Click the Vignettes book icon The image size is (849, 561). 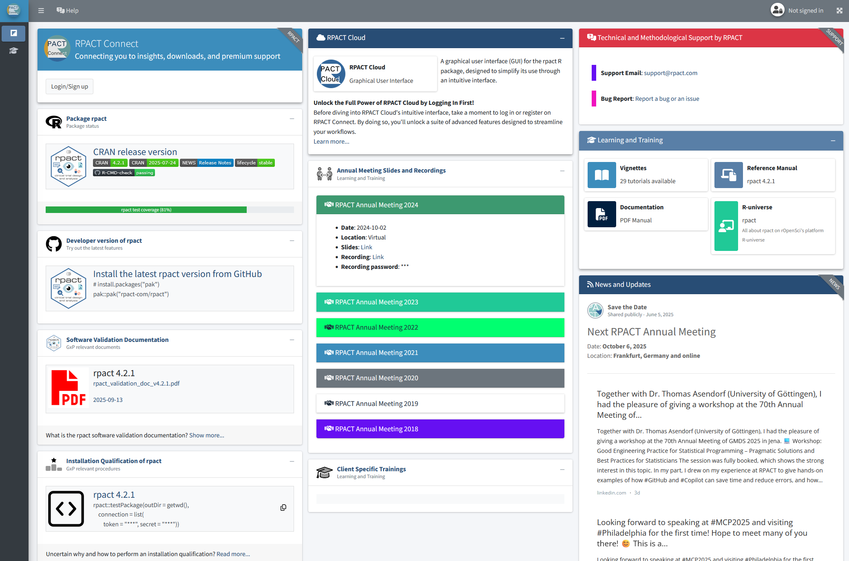(601, 175)
